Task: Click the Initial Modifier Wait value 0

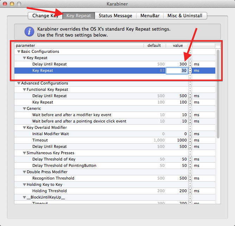Action: pyautogui.click(x=185, y=134)
